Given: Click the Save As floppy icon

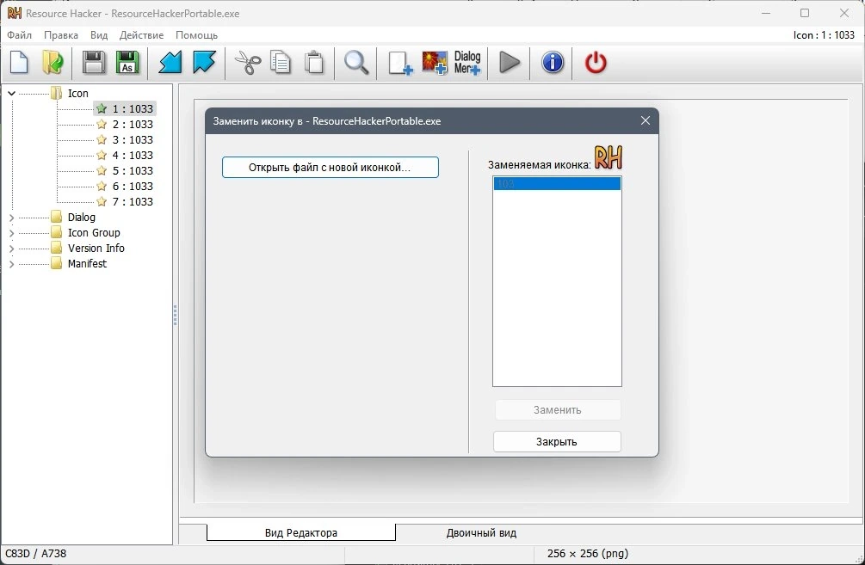Looking at the screenshot, I should point(127,62).
